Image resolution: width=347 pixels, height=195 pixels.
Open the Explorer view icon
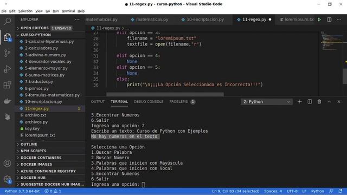point(7,37)
